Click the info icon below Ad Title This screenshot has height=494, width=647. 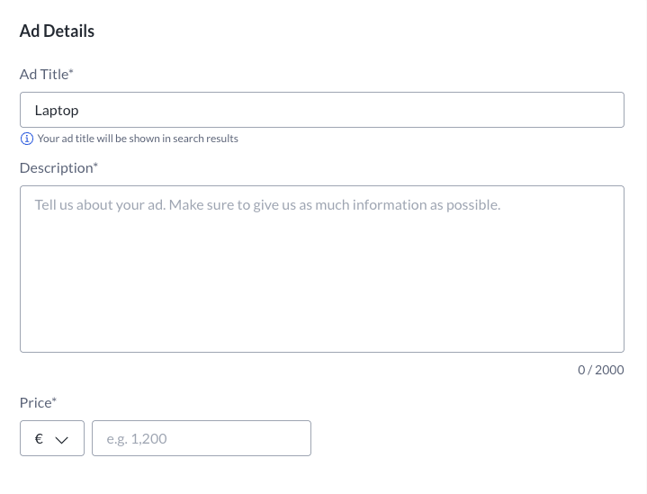26,139
